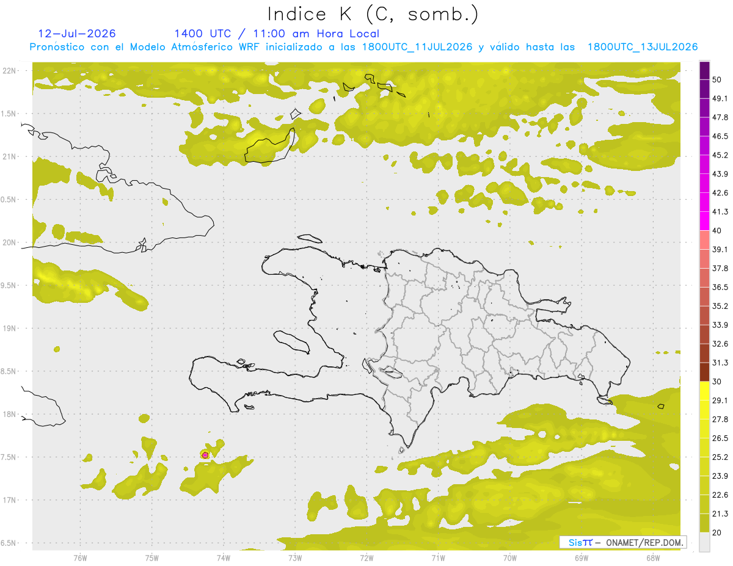733x566 pixels.
Task: Click the color scale value "50"
Action: [717, 79]
